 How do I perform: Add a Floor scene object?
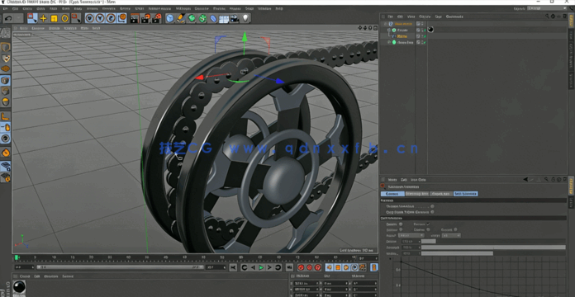pos(224,19)
